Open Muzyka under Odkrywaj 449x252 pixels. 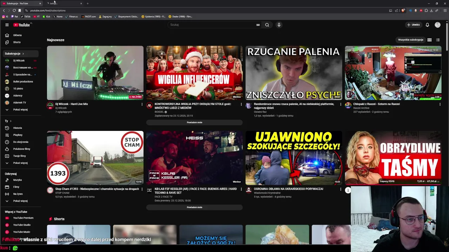point(20,180)
